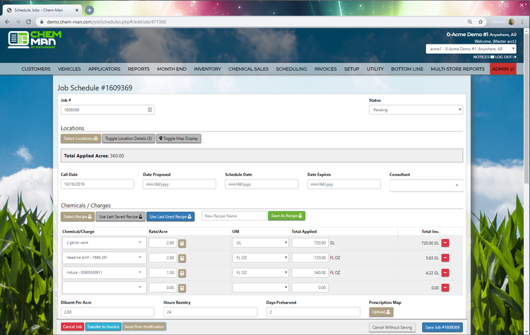Click the red Cancel Job button
This screenshot has width=530, height=335.
(x=72, y=327)
